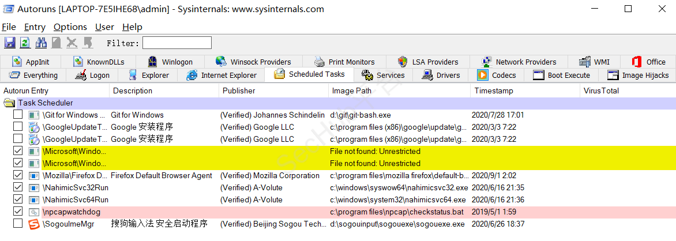The image size is (676, 241).
Task: Sort by Image Path column header
Action: pyautogui.click(x=399, y=91)
